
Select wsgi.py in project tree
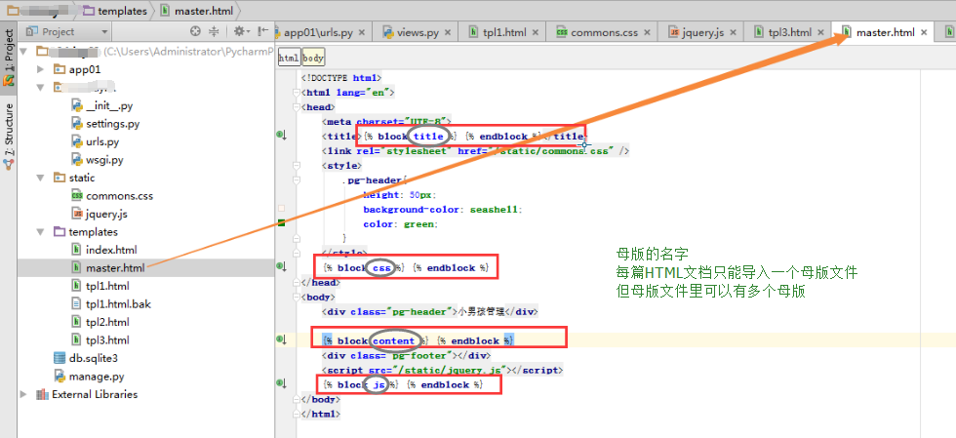pos(105,160)
